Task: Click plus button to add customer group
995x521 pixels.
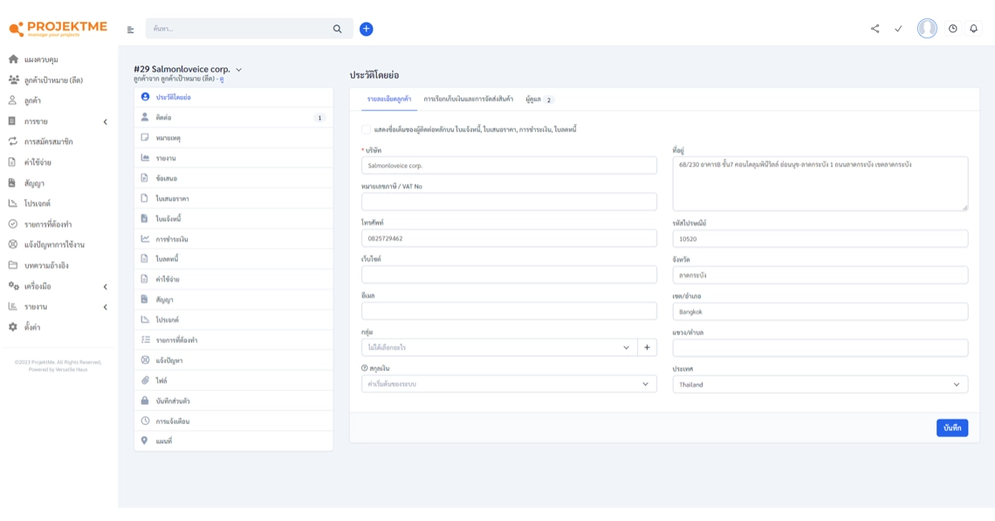Action: click(x=647, y=347)
